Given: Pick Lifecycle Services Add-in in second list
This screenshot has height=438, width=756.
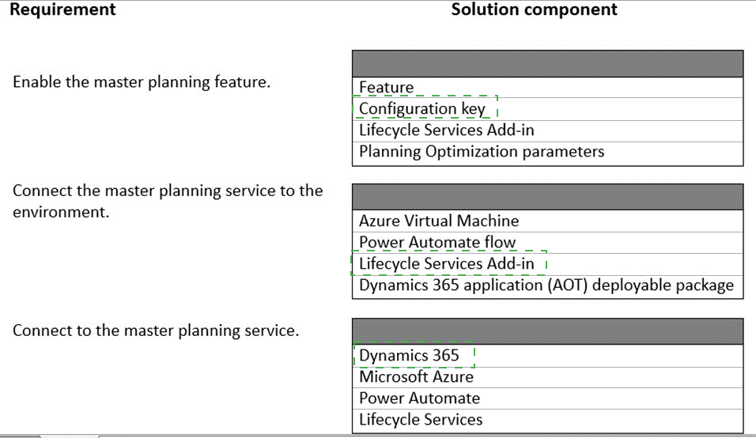Looking at the screenshot, I should 447,264.
